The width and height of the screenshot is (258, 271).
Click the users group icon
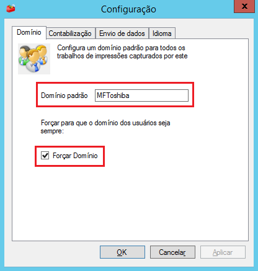[x=34, y=59]
